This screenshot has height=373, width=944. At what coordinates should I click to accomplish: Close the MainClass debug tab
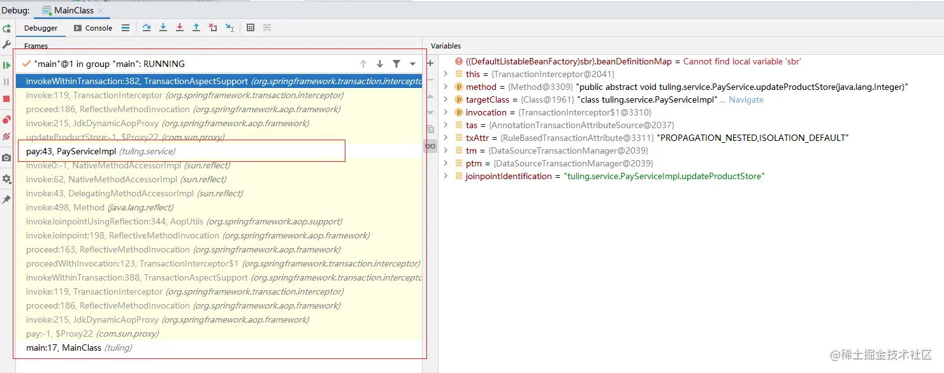click(101, 11)
